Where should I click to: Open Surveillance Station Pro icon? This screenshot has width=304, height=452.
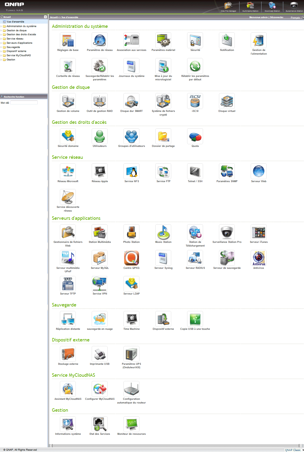227,232
